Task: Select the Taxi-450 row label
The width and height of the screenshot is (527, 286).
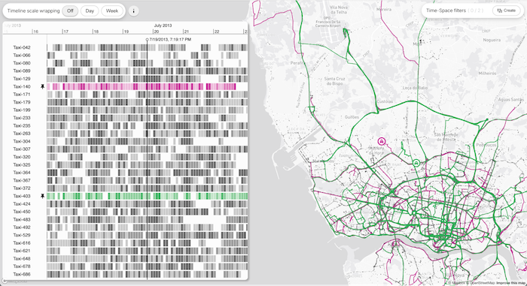Action: 22,212
